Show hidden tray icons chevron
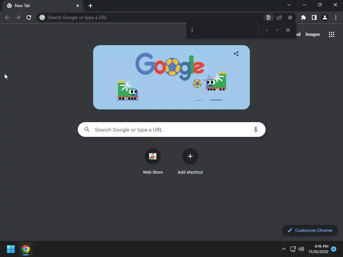Image resolution: width=343 pixels, height=257 pixels. pos(283,249)
